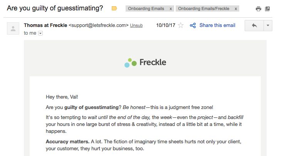Star this email from Freckle
Viewport: 287px width, 156px height.
(181, 25)
